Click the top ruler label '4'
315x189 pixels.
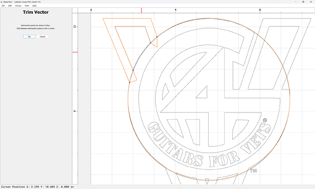(175, 10)
